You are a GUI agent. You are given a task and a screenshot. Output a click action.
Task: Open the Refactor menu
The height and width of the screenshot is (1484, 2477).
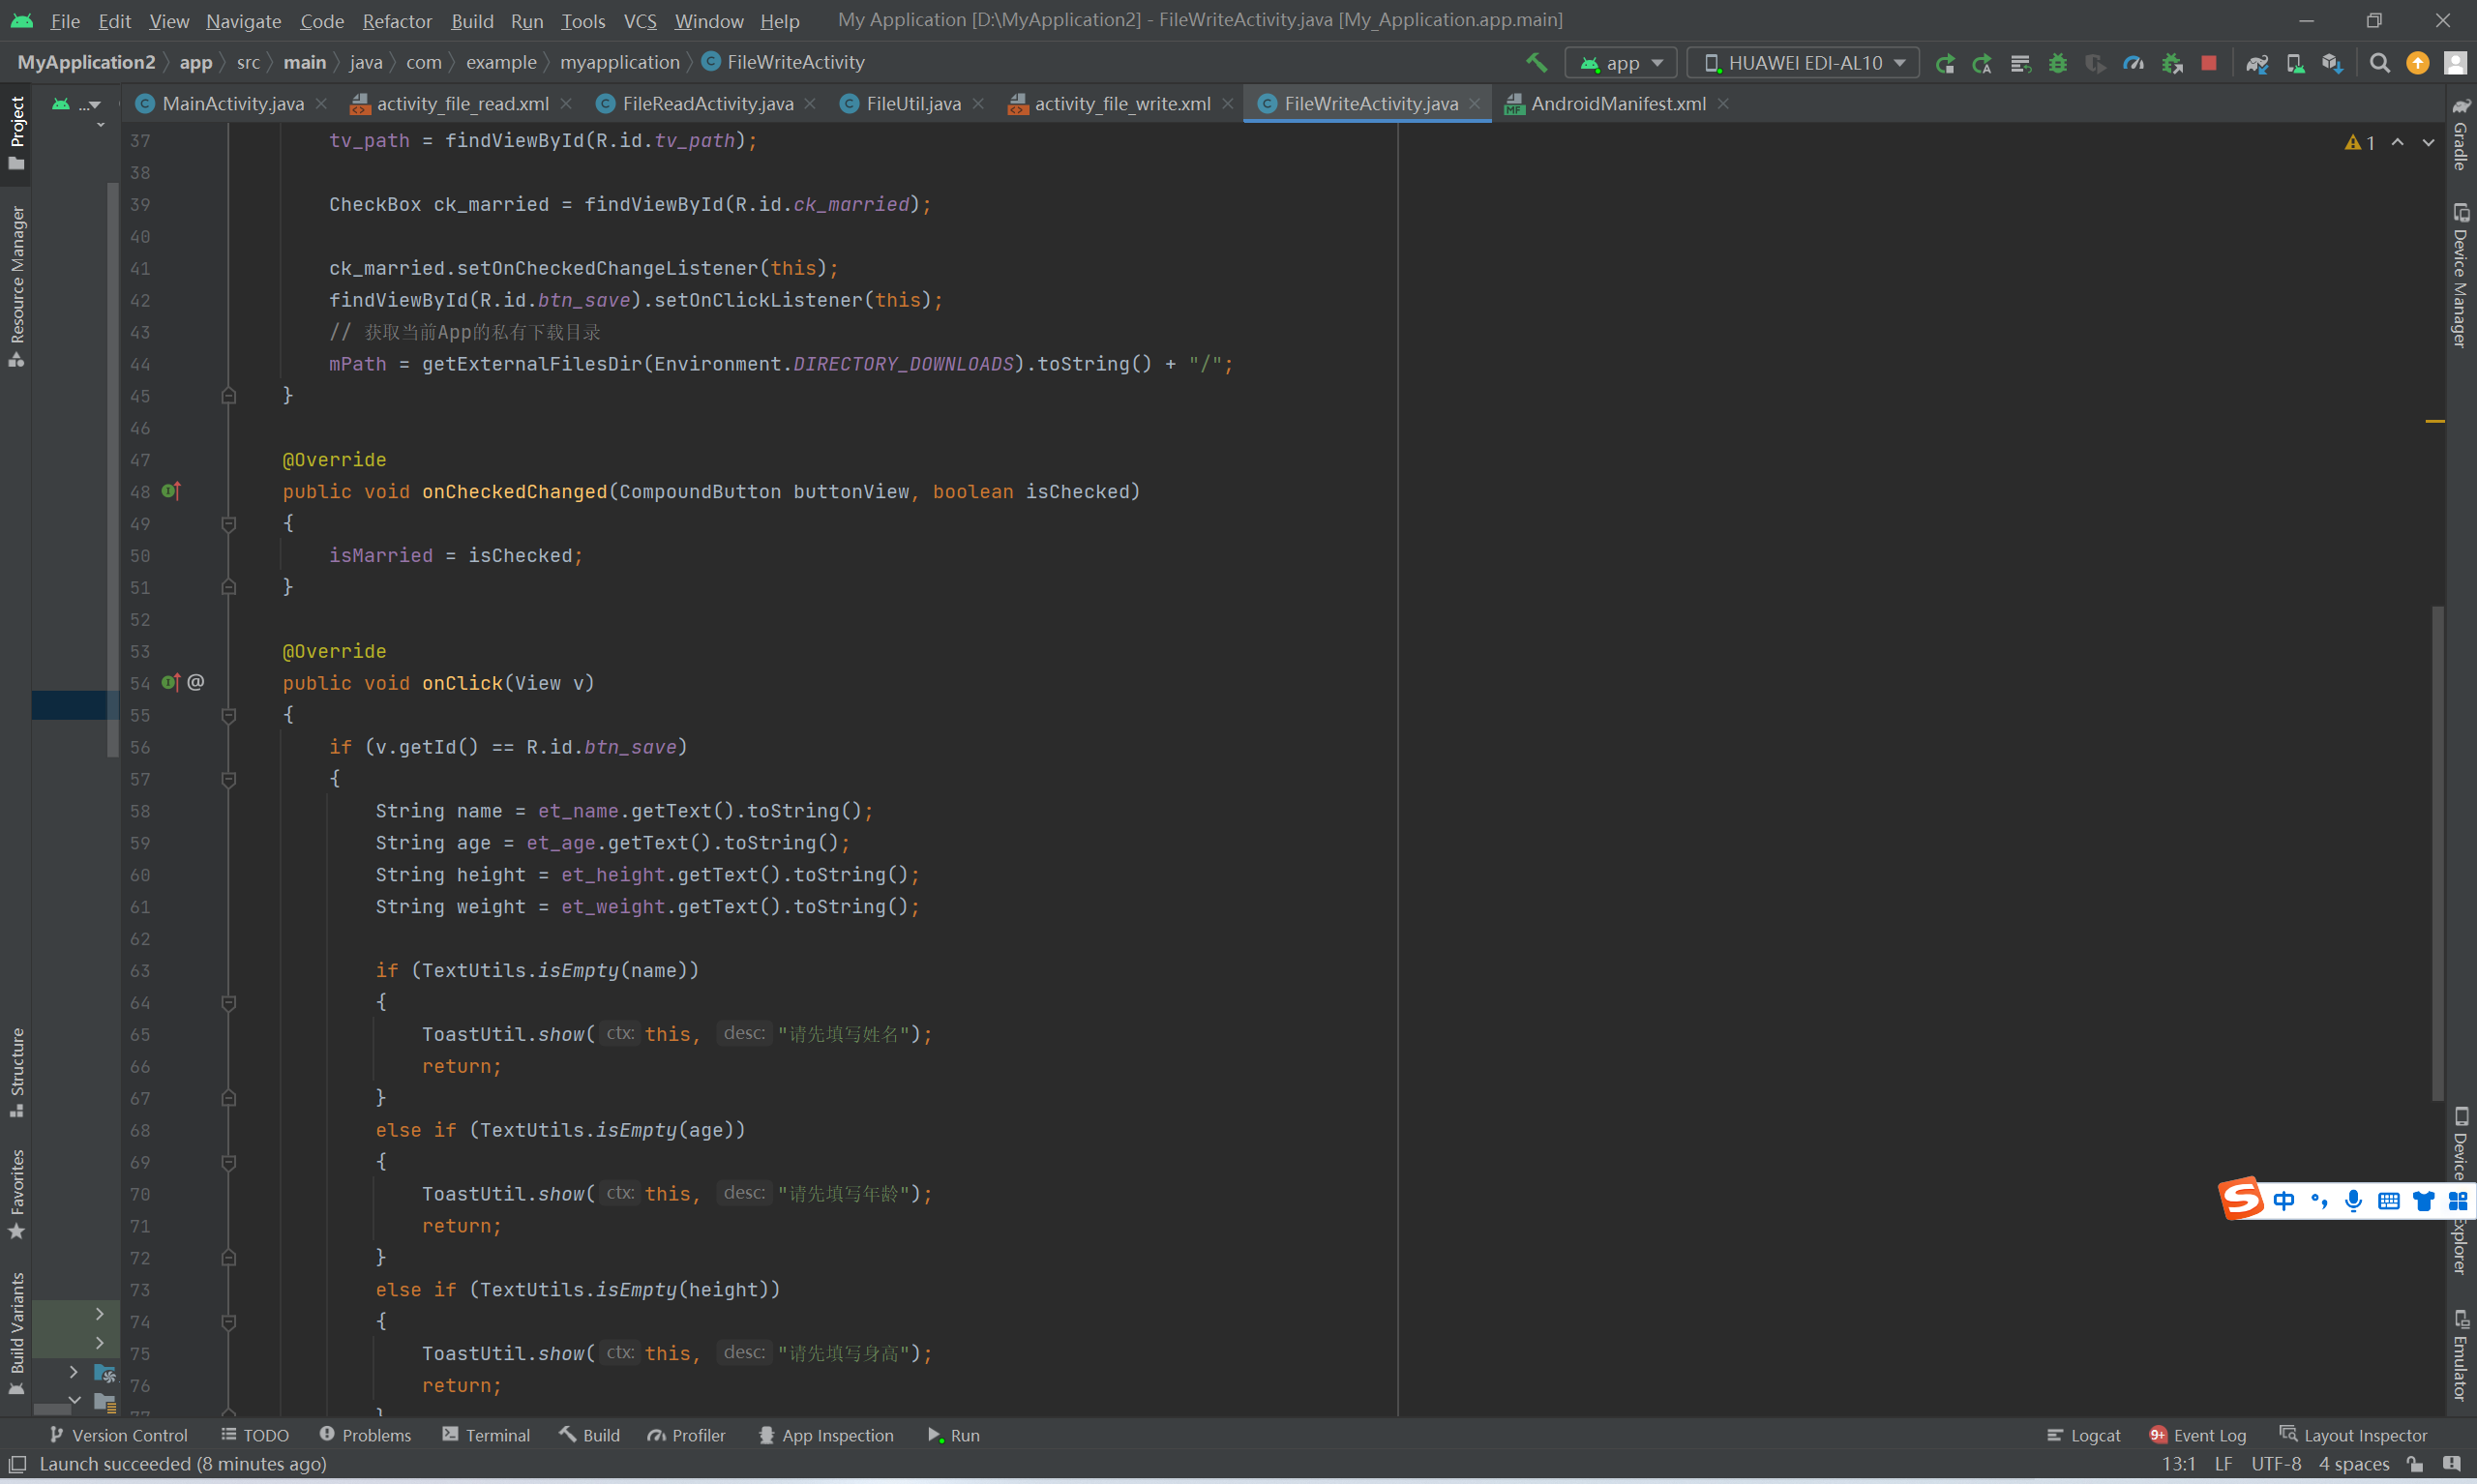[396, 21]
